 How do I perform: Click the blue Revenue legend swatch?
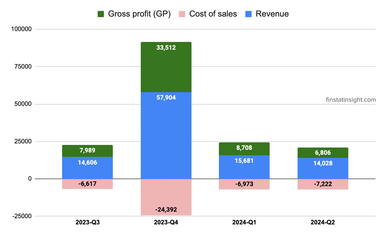point(248,14)
